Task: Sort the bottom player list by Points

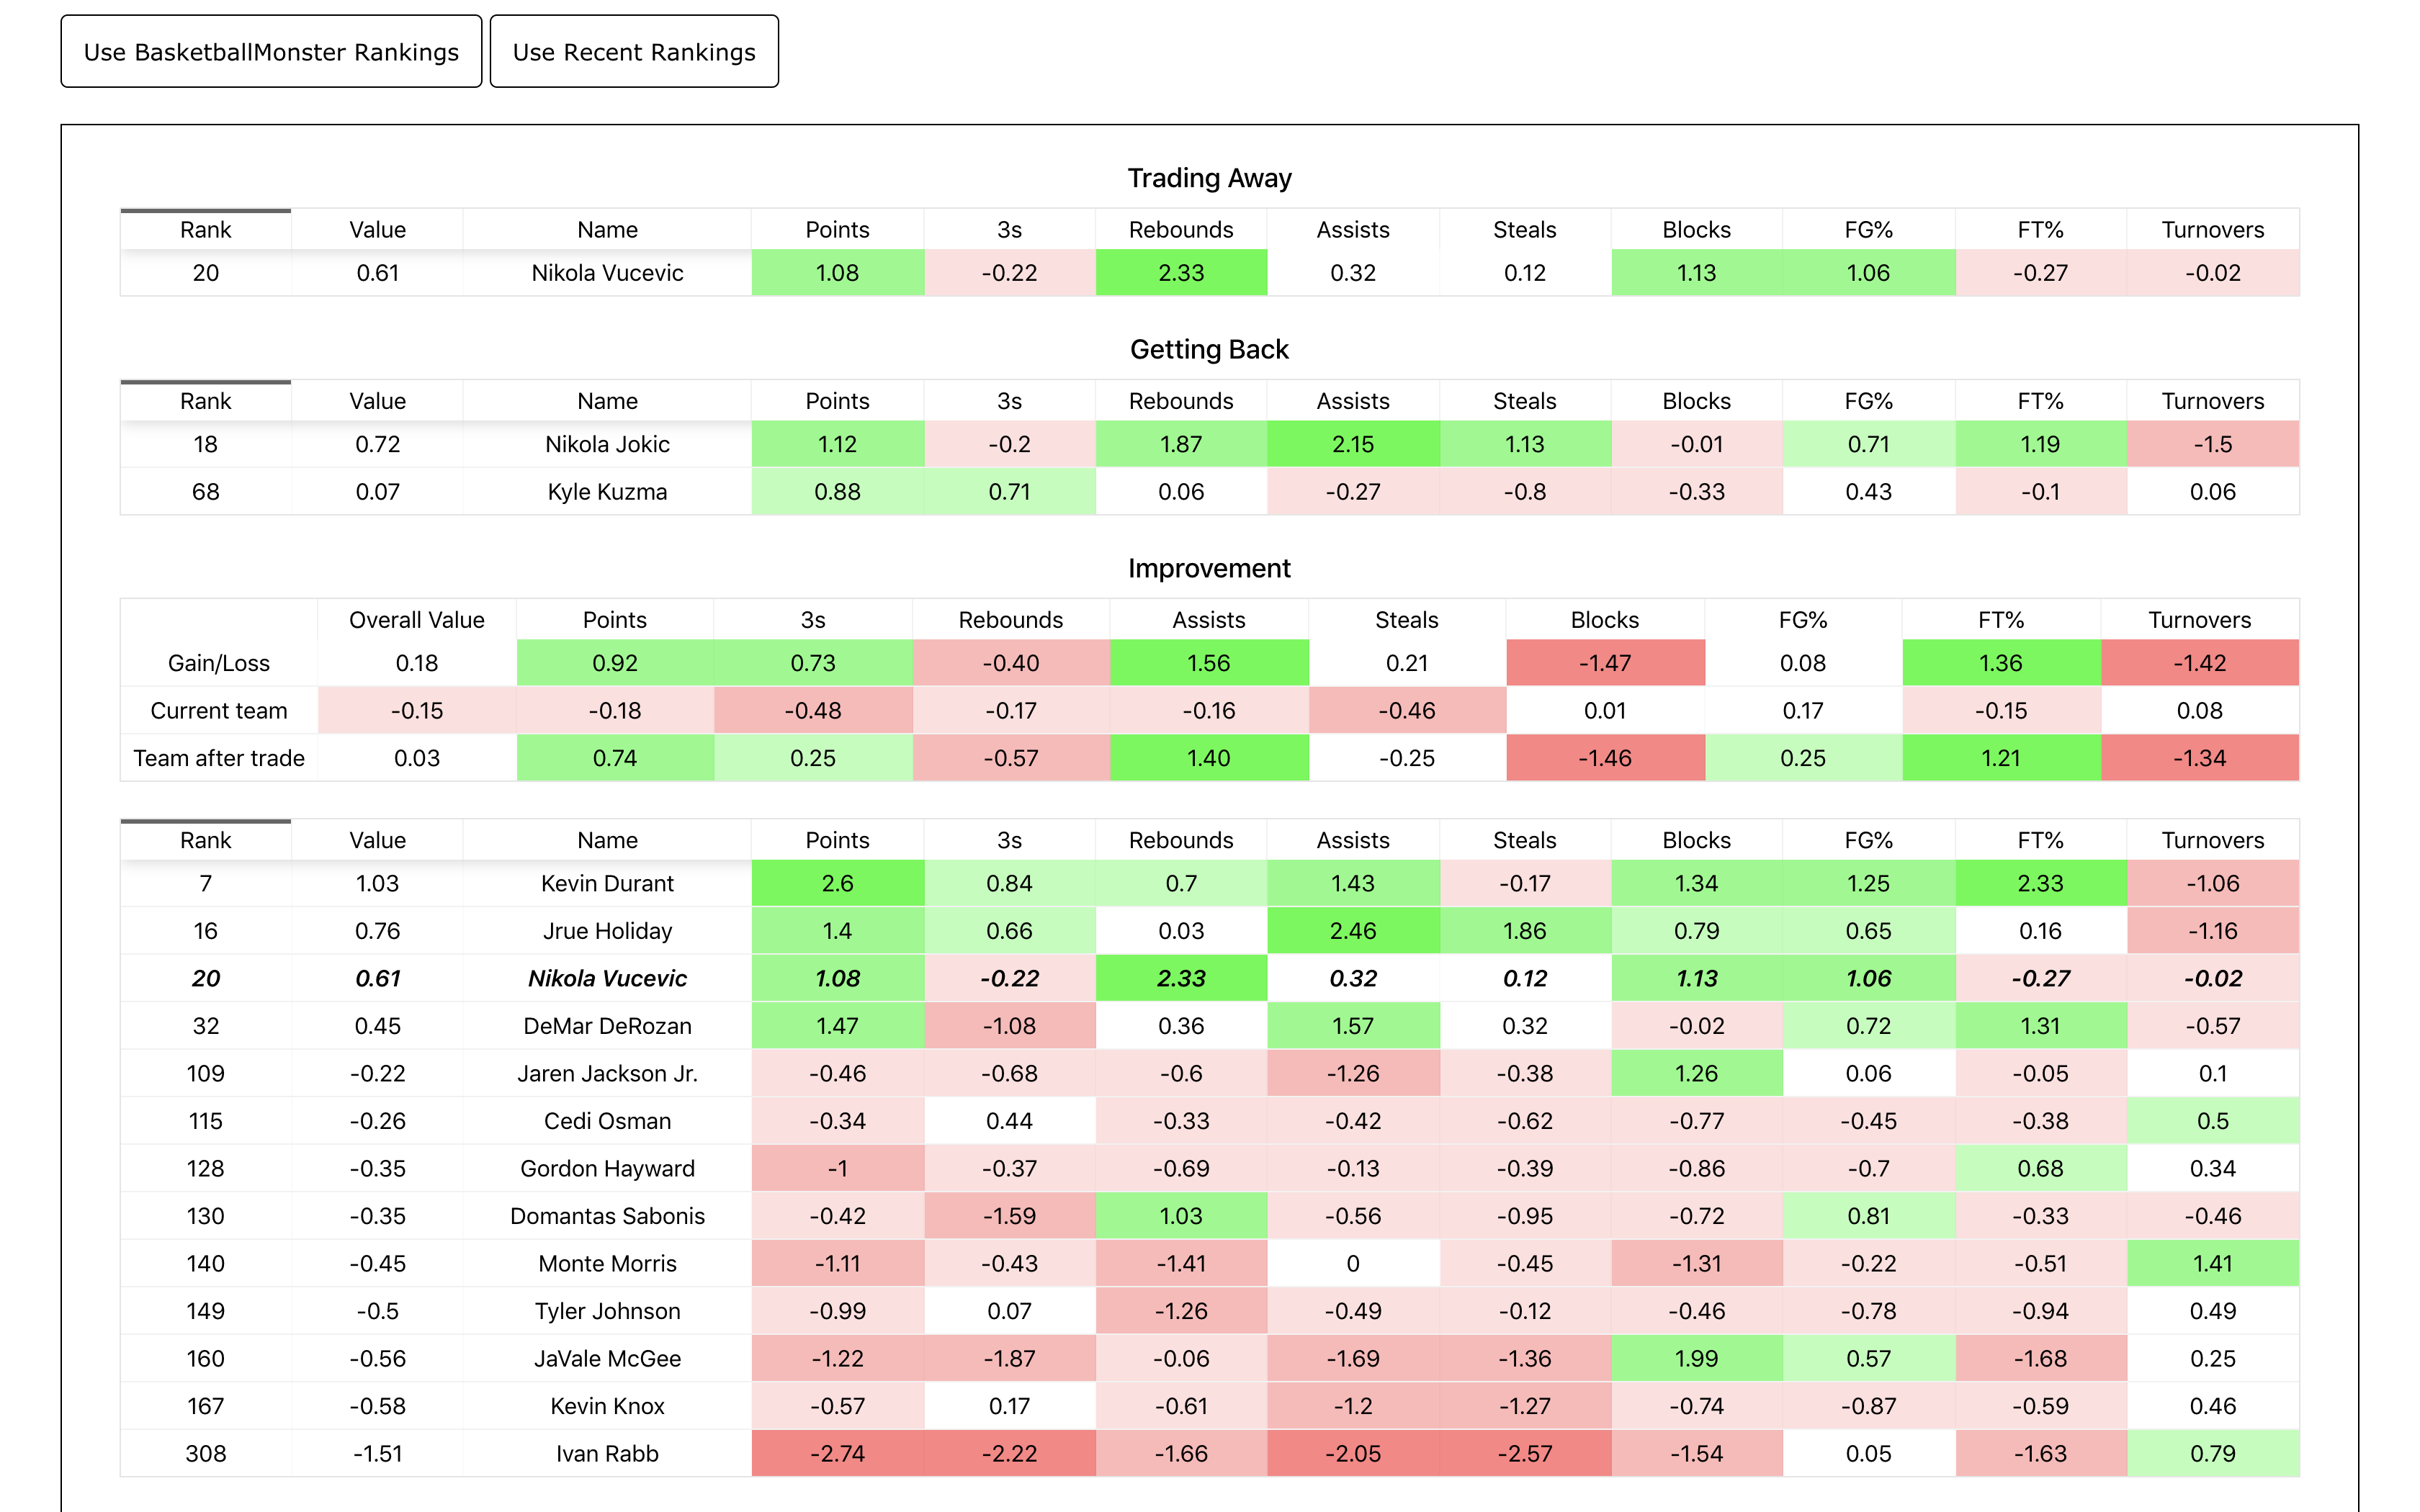Action: pos(837,840)
